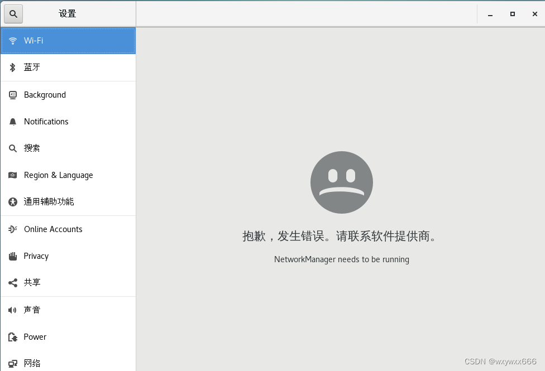Click the Online Accounts icon
The height and width of the screenshot is (371, 545).
(13, 229)
